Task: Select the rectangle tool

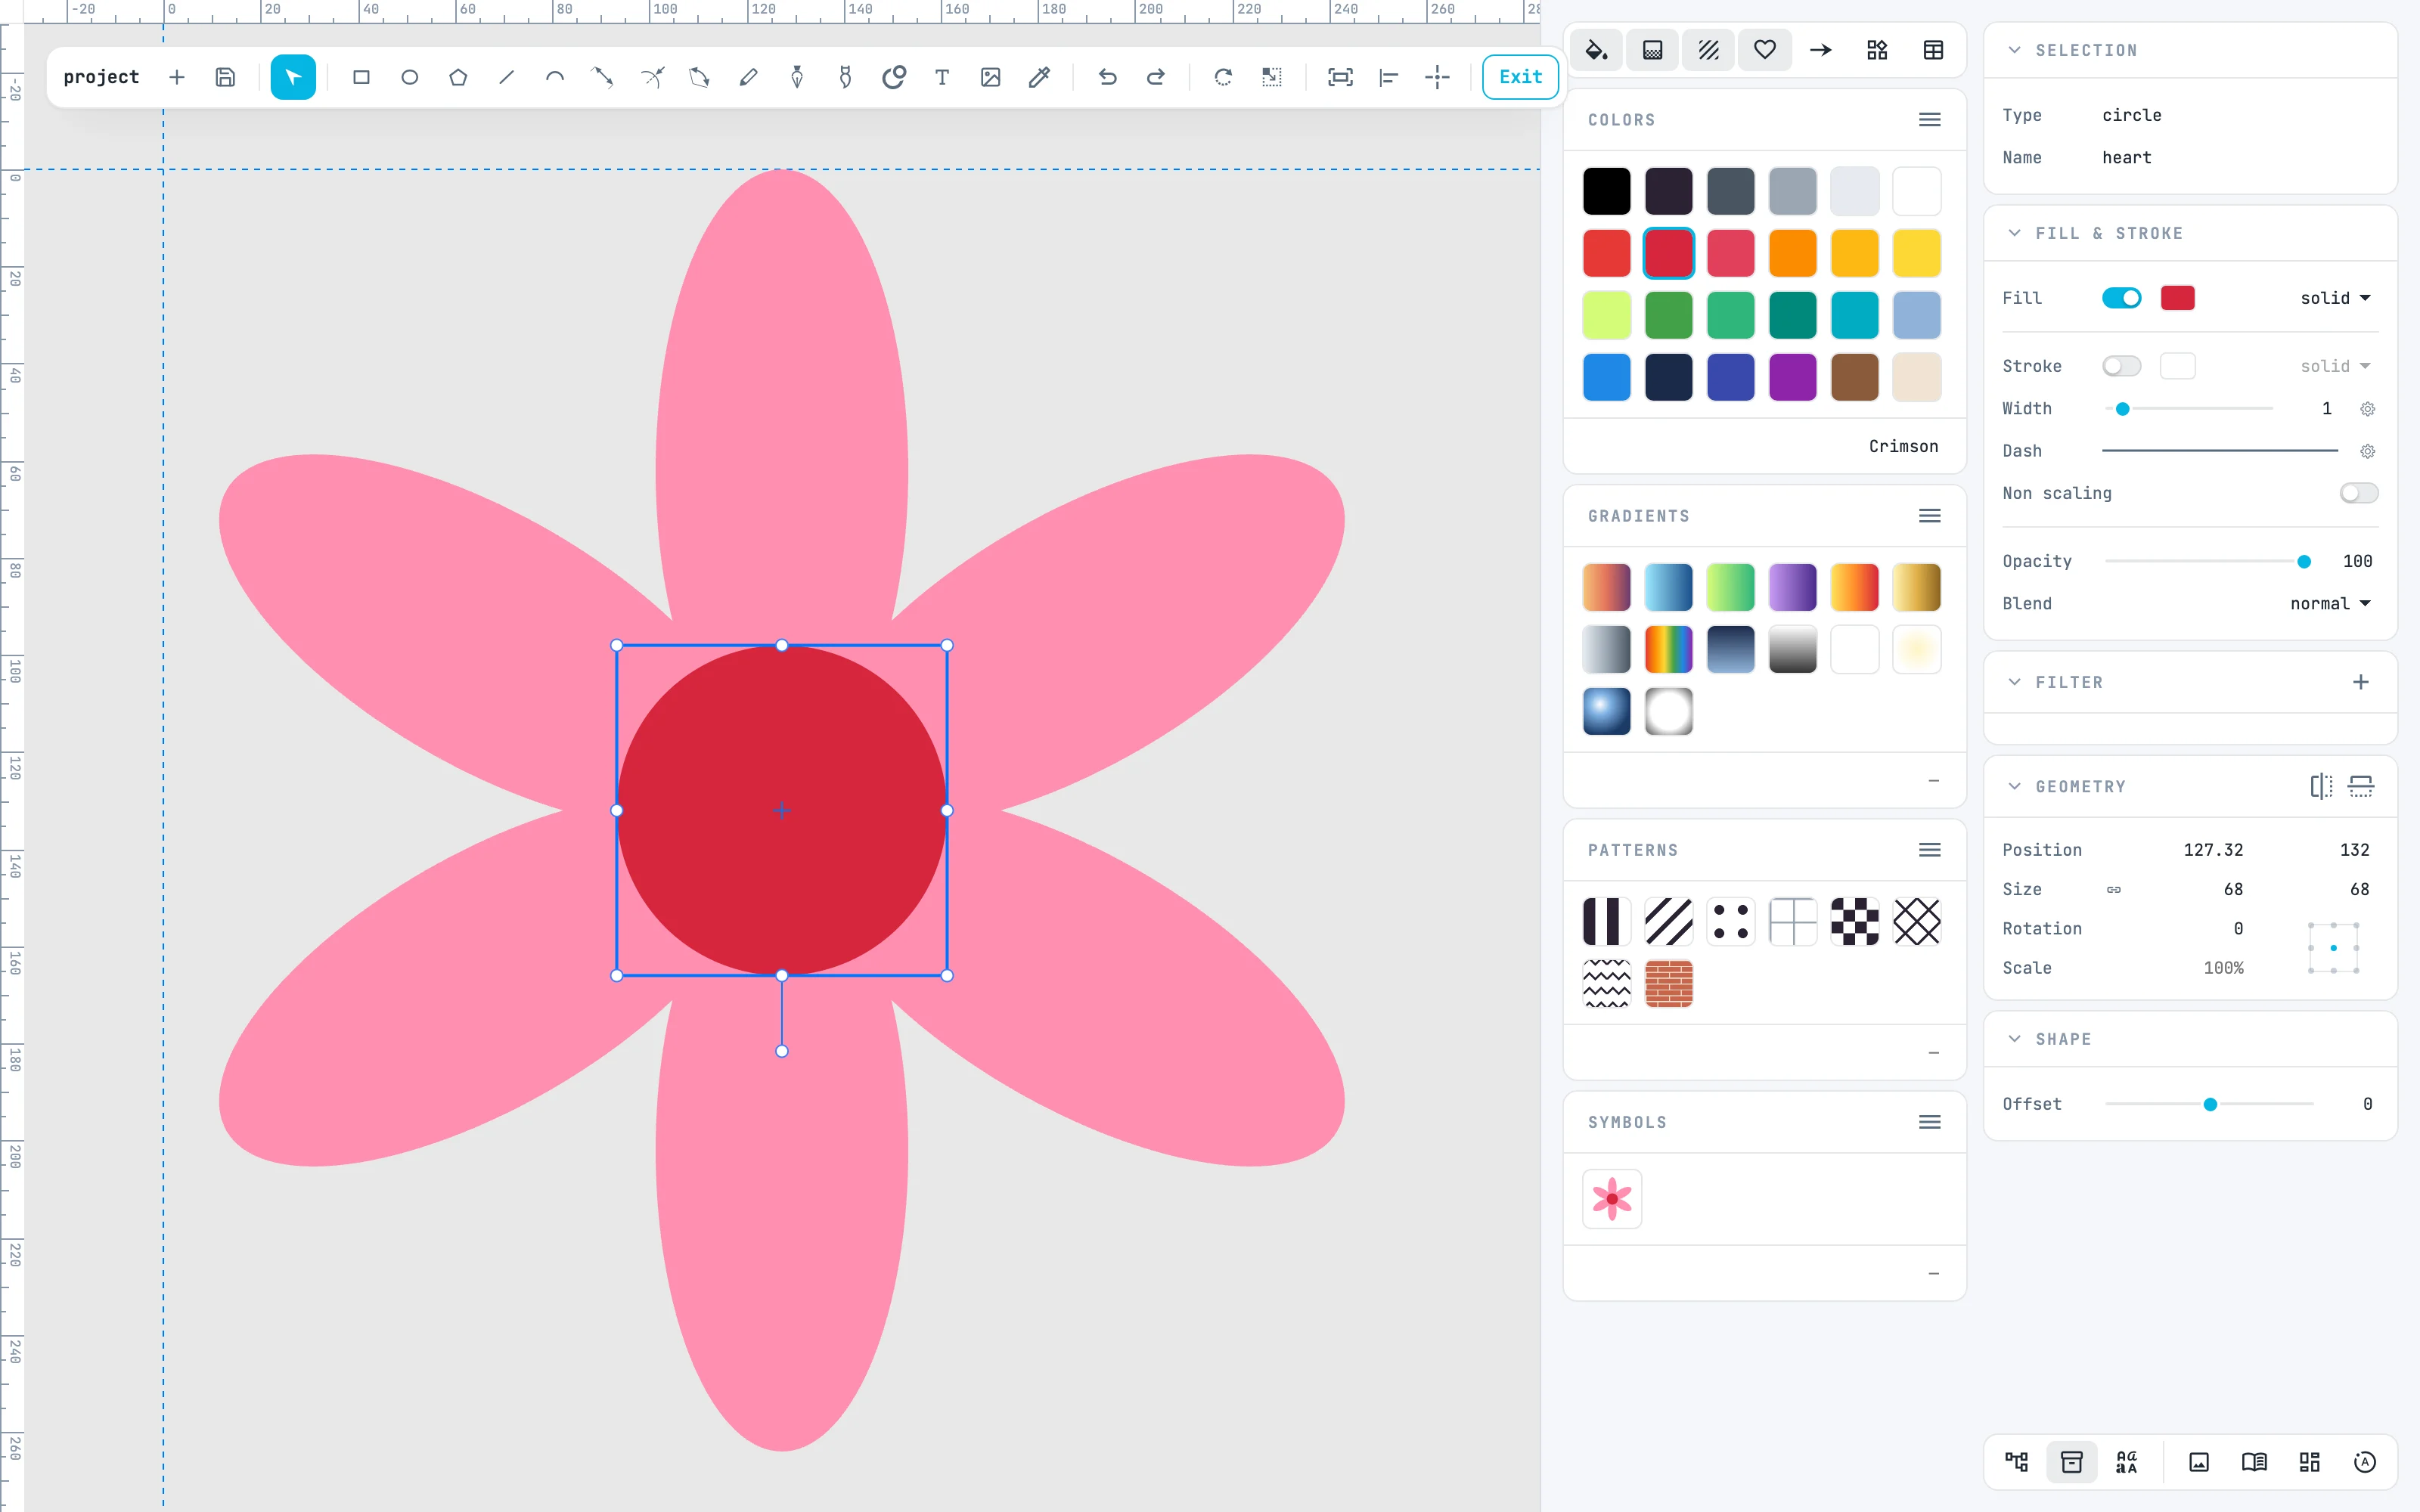Action: (x=361, y=77)
